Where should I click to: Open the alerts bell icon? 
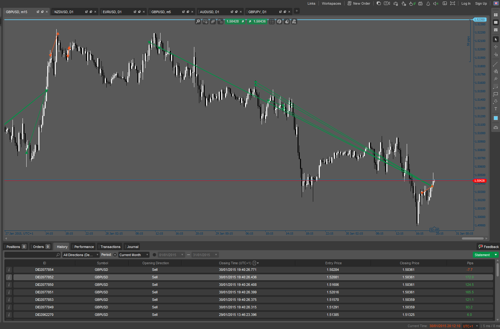[428, 3]
